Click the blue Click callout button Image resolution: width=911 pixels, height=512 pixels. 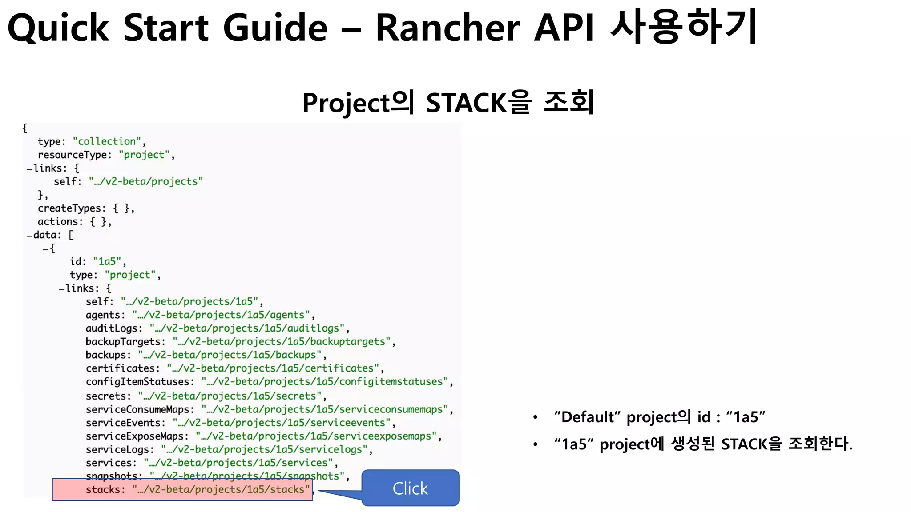[410, 488]
